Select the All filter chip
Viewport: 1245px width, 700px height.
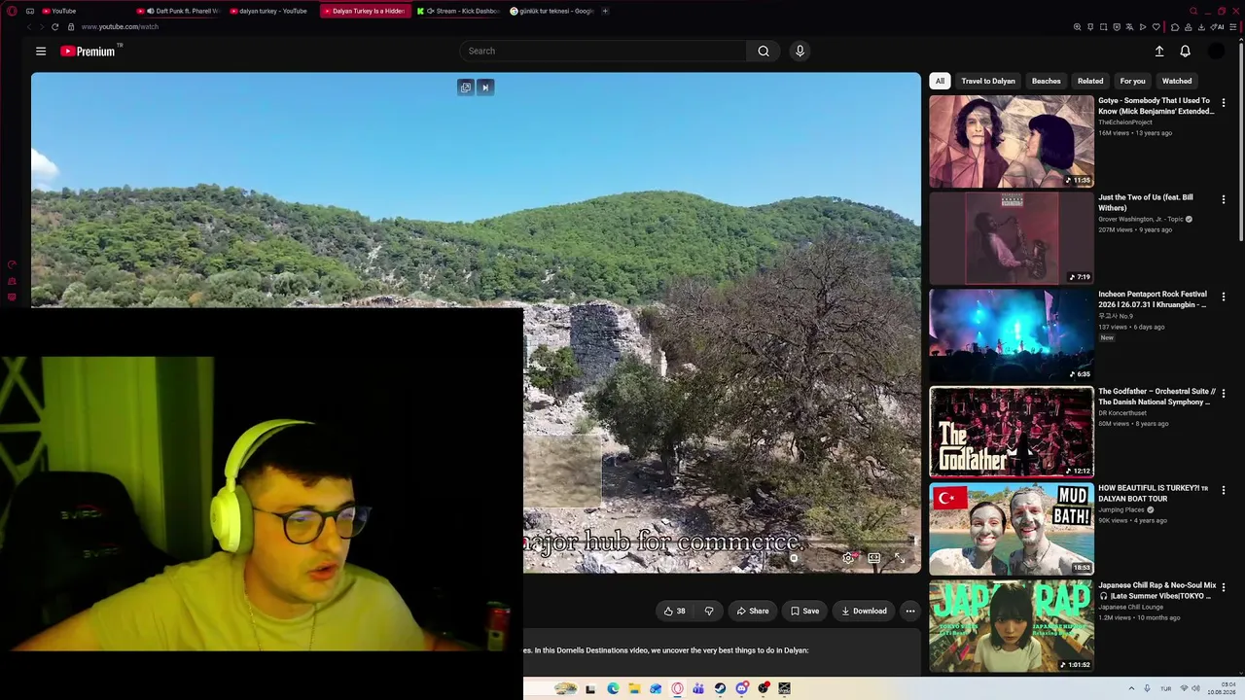[940, 81]
